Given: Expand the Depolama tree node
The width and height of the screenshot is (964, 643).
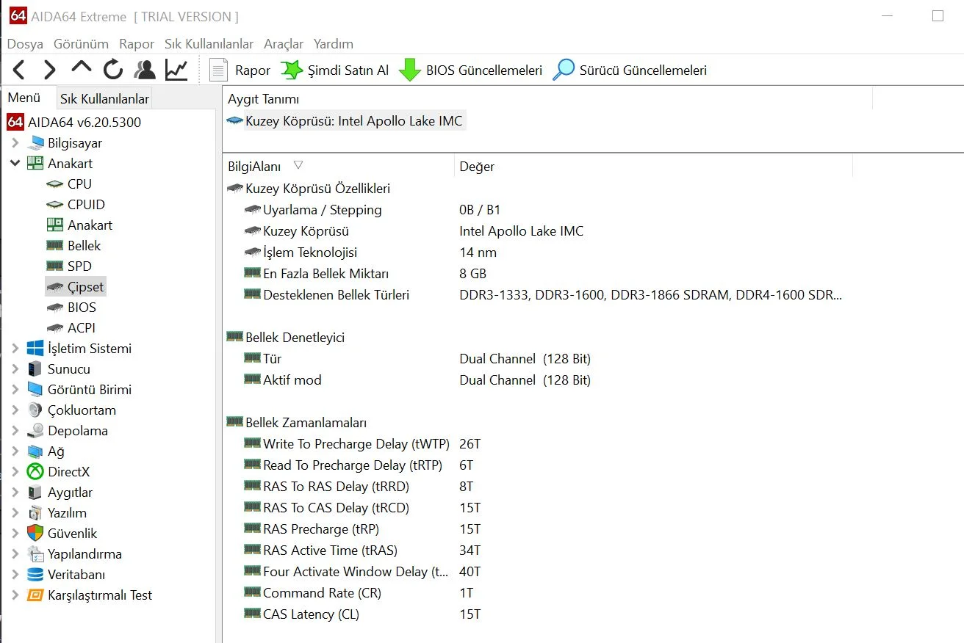Looking at the screenshot, I should [x=15, y=431].
